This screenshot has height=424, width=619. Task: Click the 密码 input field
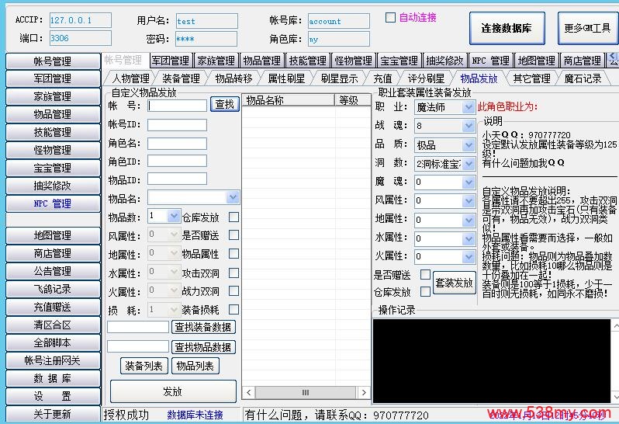point(207,39)
